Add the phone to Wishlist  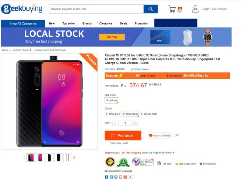(x=160, y=136)
